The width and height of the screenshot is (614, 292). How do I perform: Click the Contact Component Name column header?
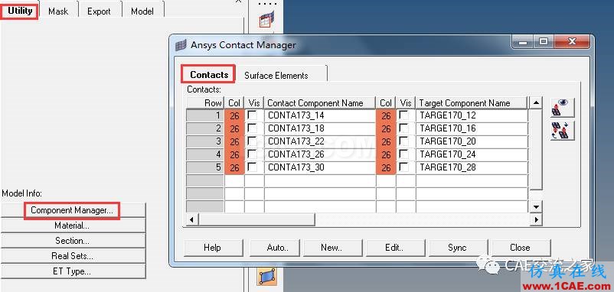coord(320,102)
